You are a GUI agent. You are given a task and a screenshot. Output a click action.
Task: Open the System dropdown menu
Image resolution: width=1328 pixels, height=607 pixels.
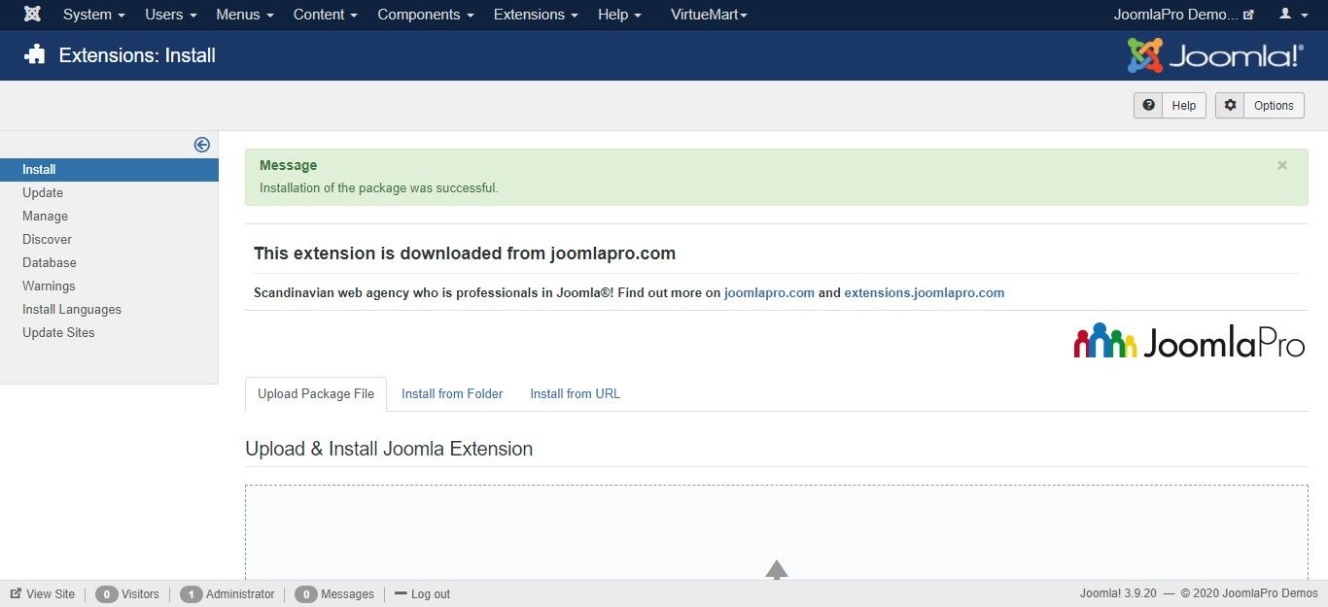[x=94, y=15]
